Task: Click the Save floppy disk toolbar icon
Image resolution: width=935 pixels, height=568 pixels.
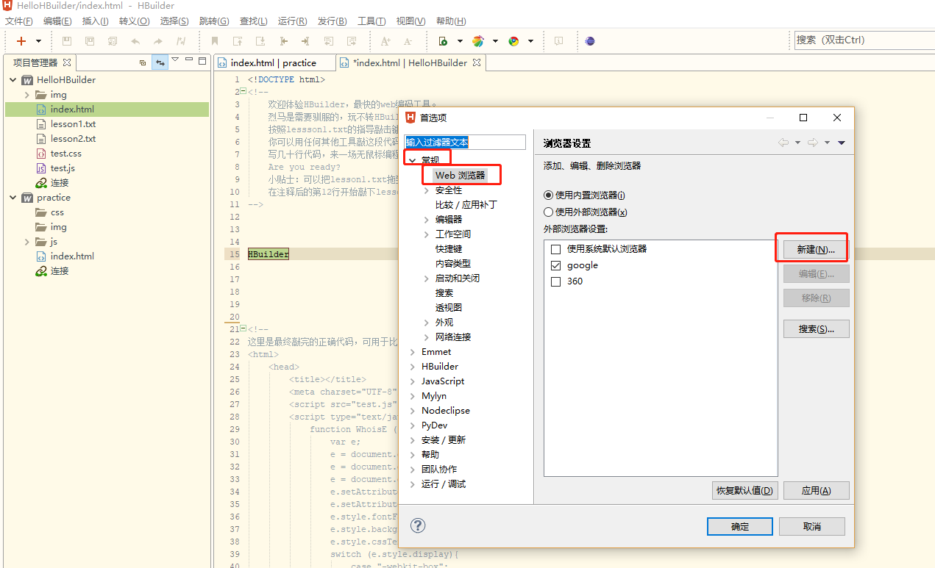Action: tap(67, 41)
